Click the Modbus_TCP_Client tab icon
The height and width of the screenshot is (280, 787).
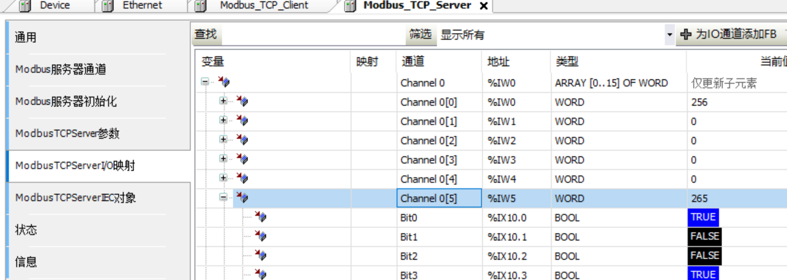[201, 6]
